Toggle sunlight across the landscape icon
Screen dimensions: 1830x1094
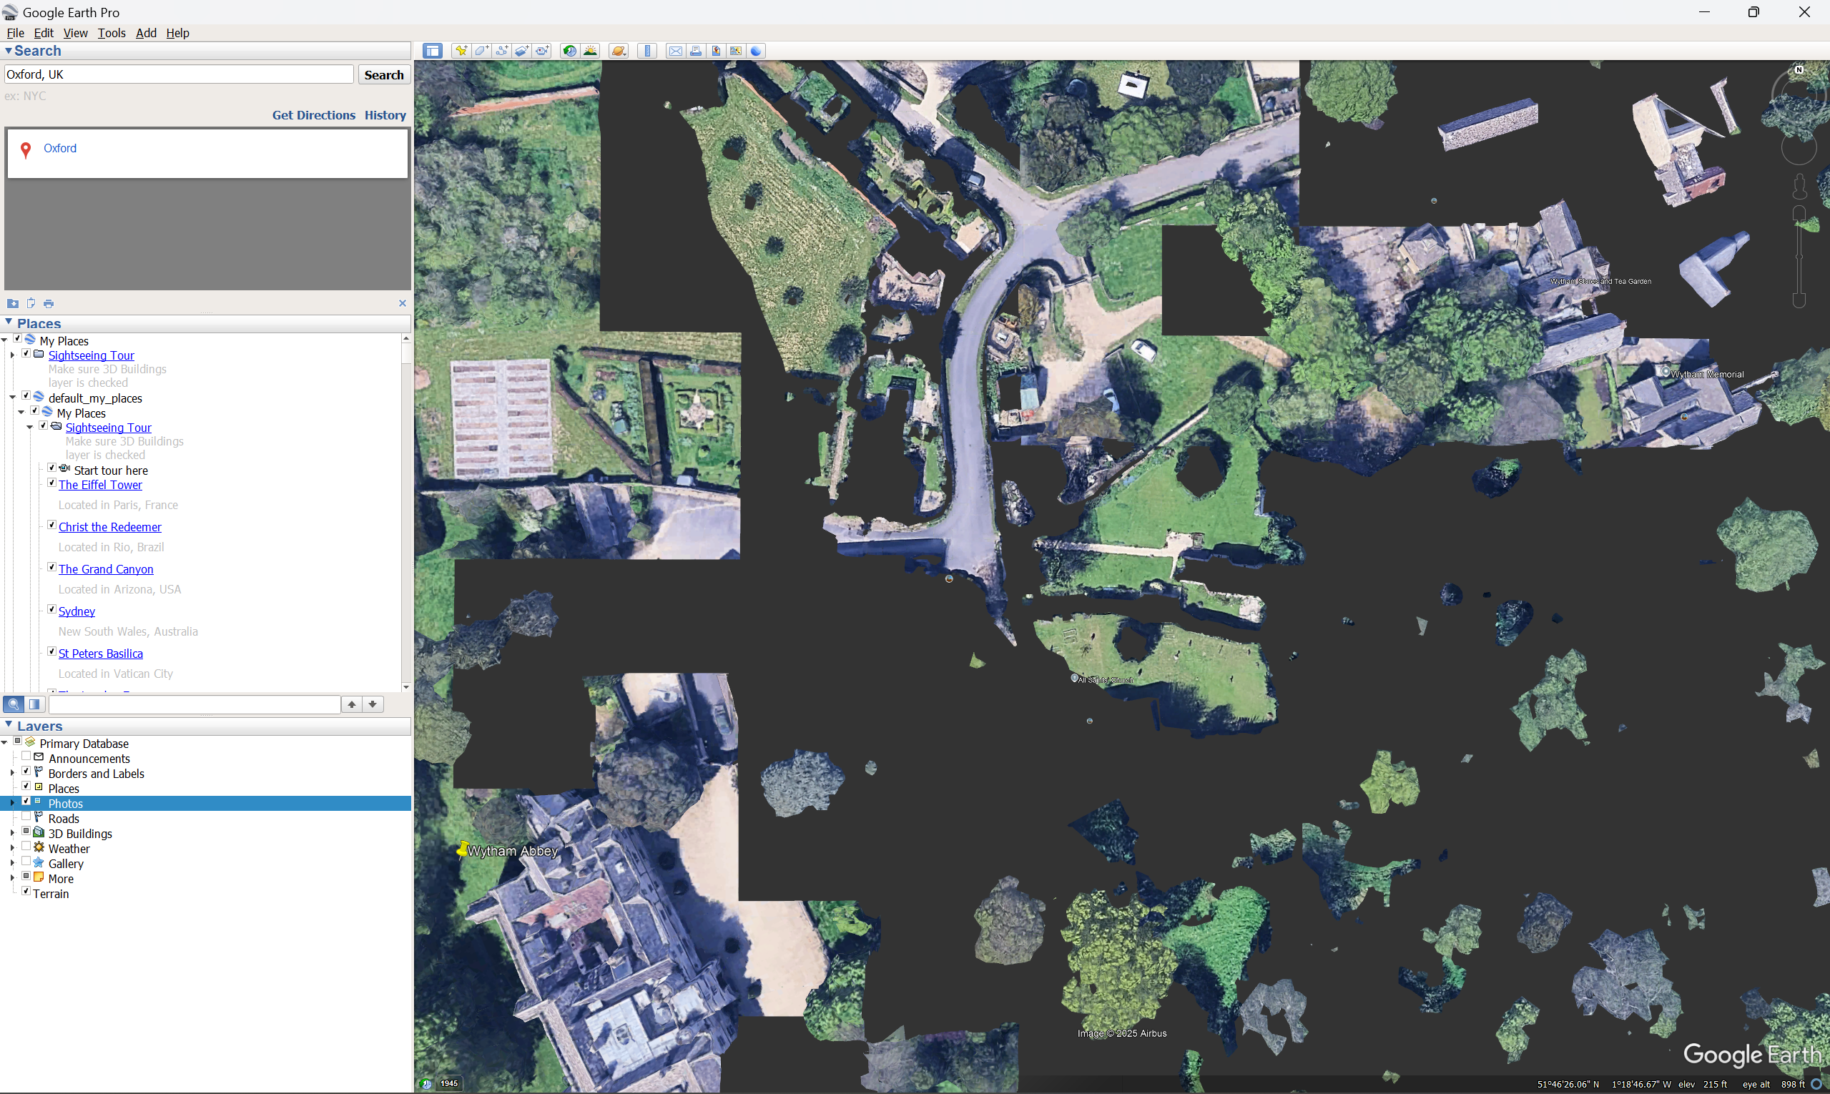click(x=590, y=51)
